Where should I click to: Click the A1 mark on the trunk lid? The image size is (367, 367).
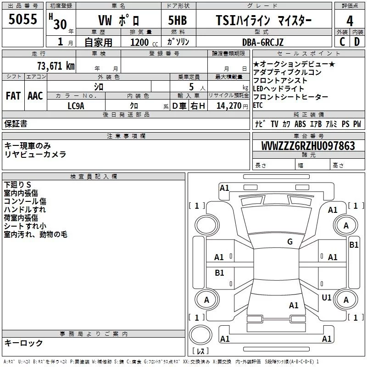pyautogui.click(x=294, y=305)
